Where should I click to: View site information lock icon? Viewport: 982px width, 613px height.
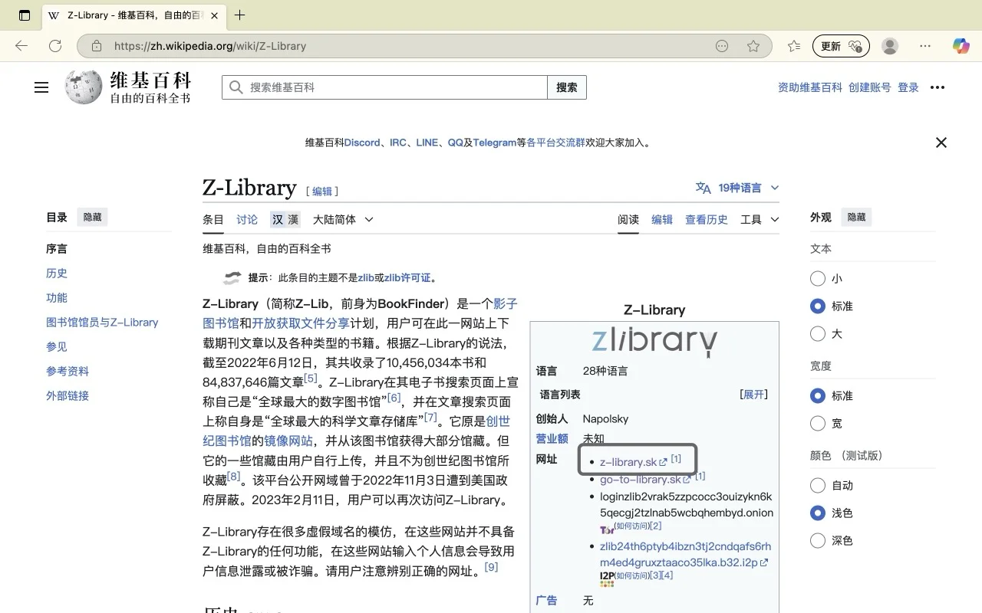pyautogui.click(x=97, y=46)
